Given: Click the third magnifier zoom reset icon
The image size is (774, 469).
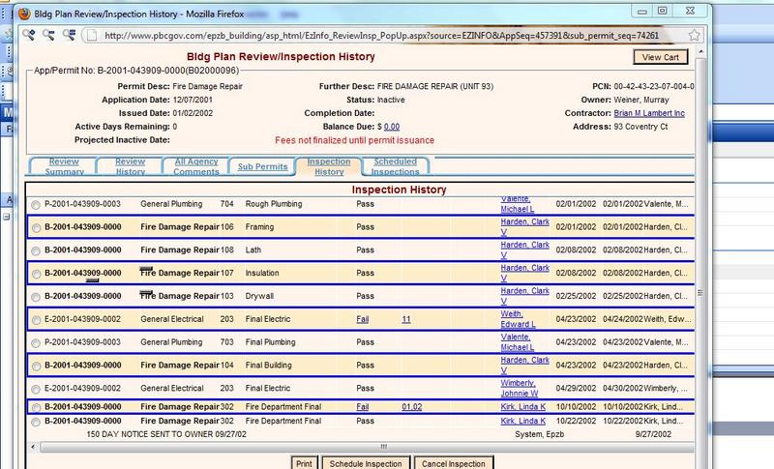Looking at the screenshot, I should coord(69,35).
